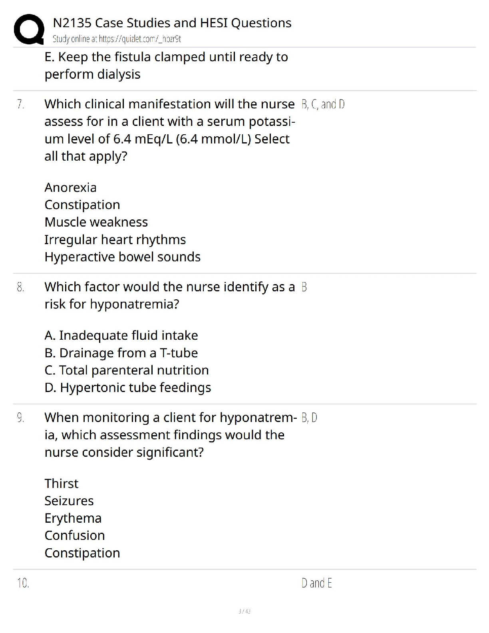Click question number 8 marker

21,287
